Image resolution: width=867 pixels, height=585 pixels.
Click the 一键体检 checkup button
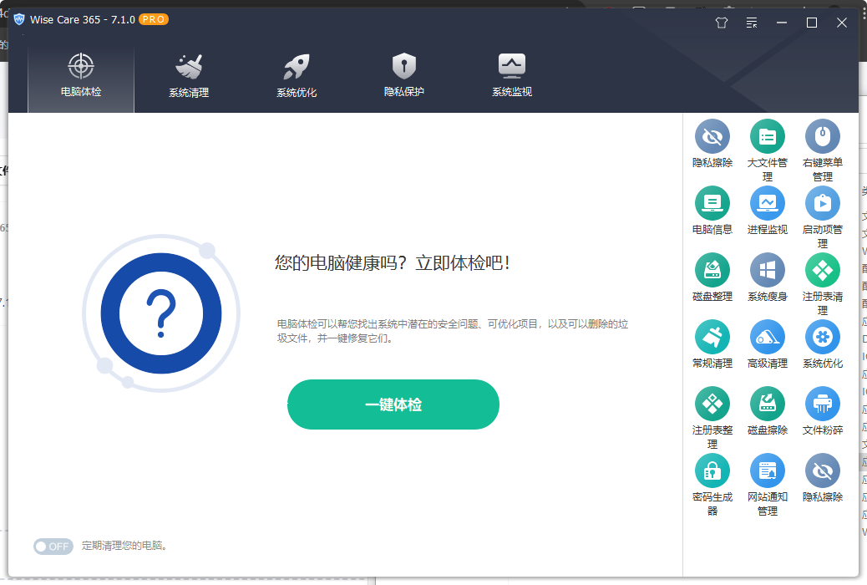(393, 404)
